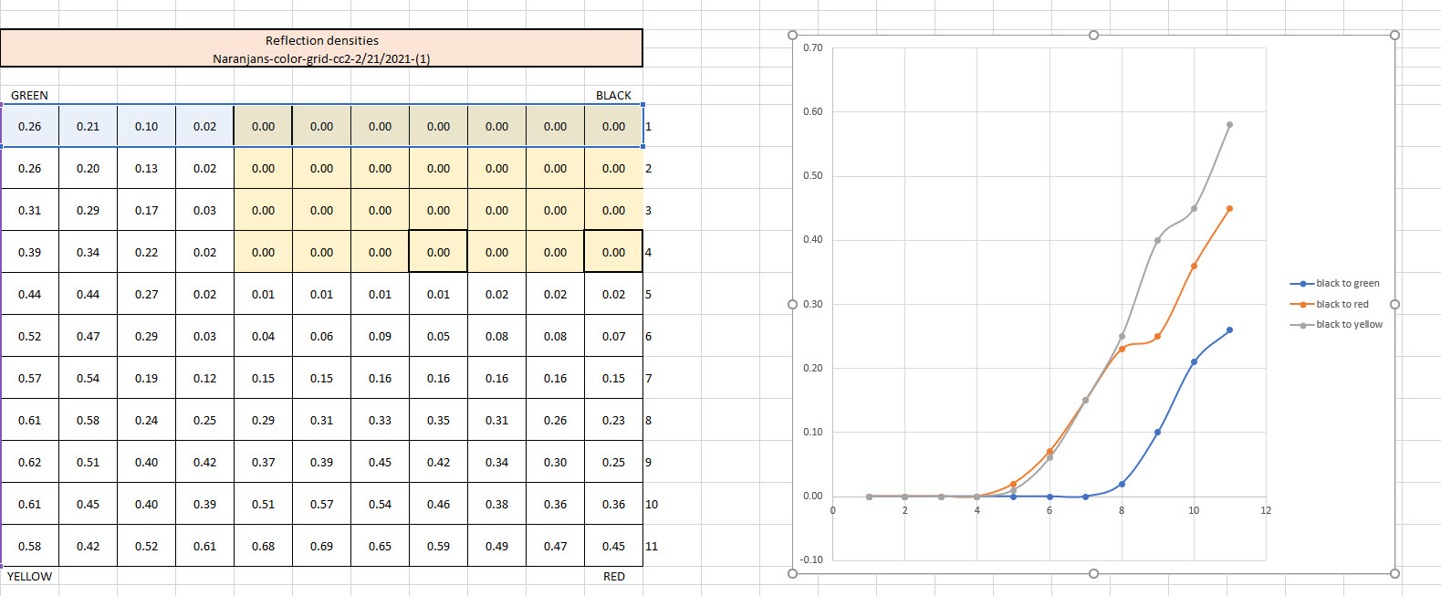
Task: Click the chart's bottom-right corner handle
Action: point(1394,573)
